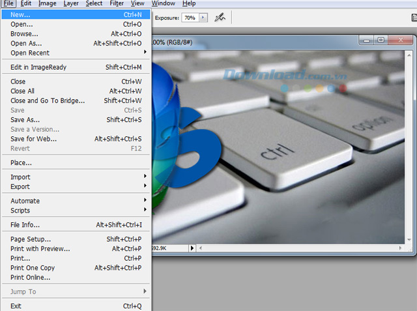The height and width of the screenshot is (311, 417).
Task: Click the horizontal scroll right arrow
Action: tap(400, 248)
